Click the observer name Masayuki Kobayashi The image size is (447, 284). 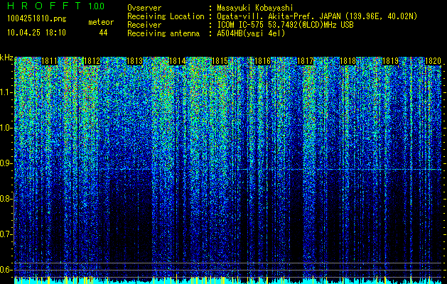255,8
